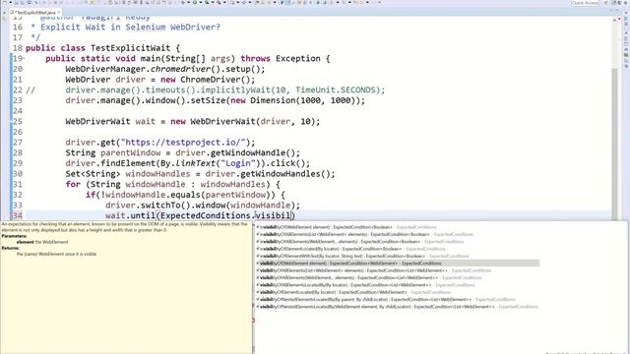630x354 pixels.
Task: Click the testproject.io URL string
Action: [183, 143]
